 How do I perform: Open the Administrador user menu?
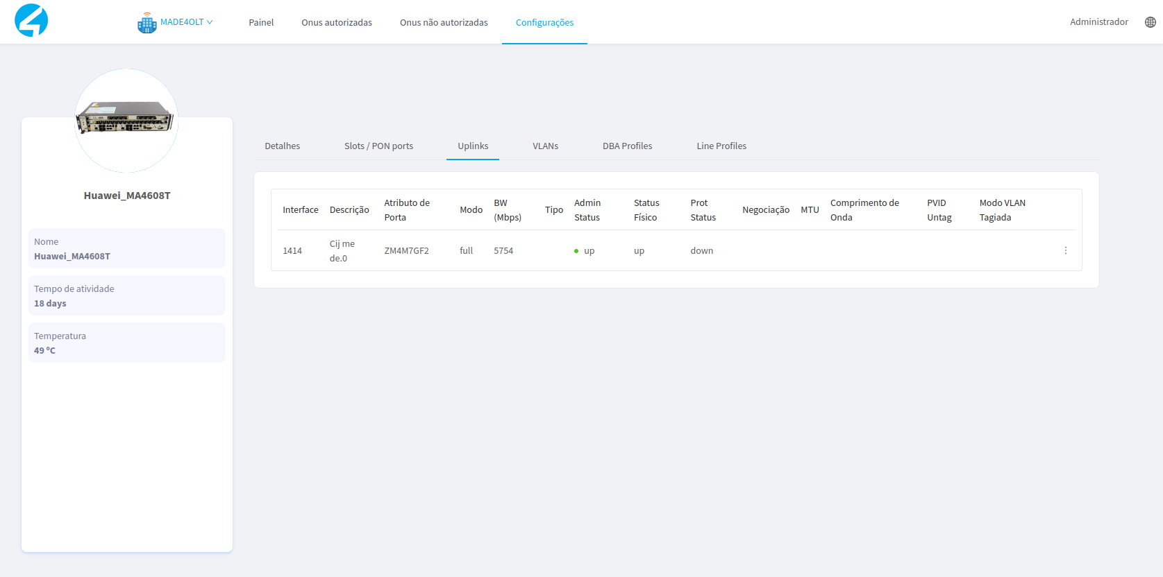pos(1098,22)
